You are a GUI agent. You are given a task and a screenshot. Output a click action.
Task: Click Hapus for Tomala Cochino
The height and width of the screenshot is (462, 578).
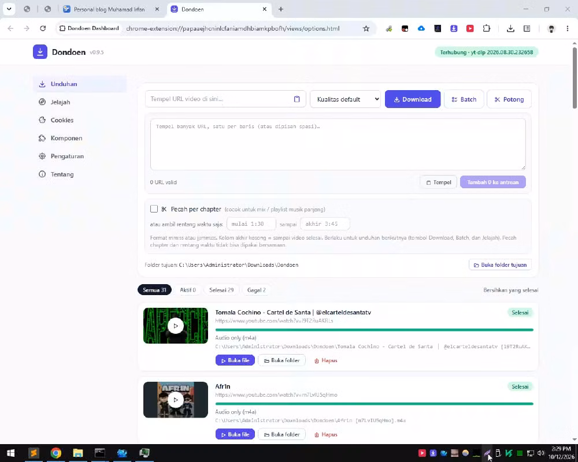[325, 360]
